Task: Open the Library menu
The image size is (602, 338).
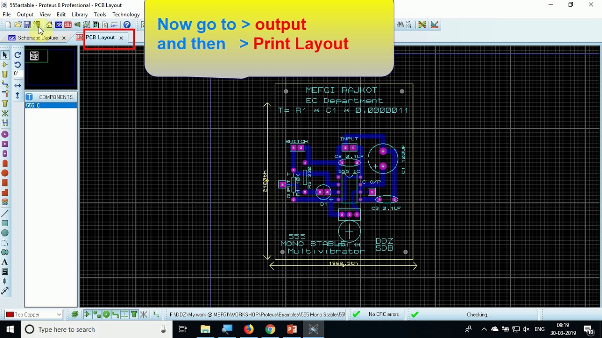Action: coord(79,15)
